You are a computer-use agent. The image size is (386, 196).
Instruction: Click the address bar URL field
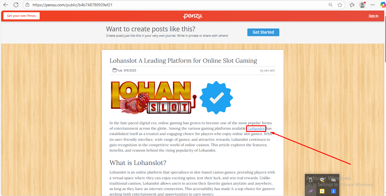coord(177,5)
